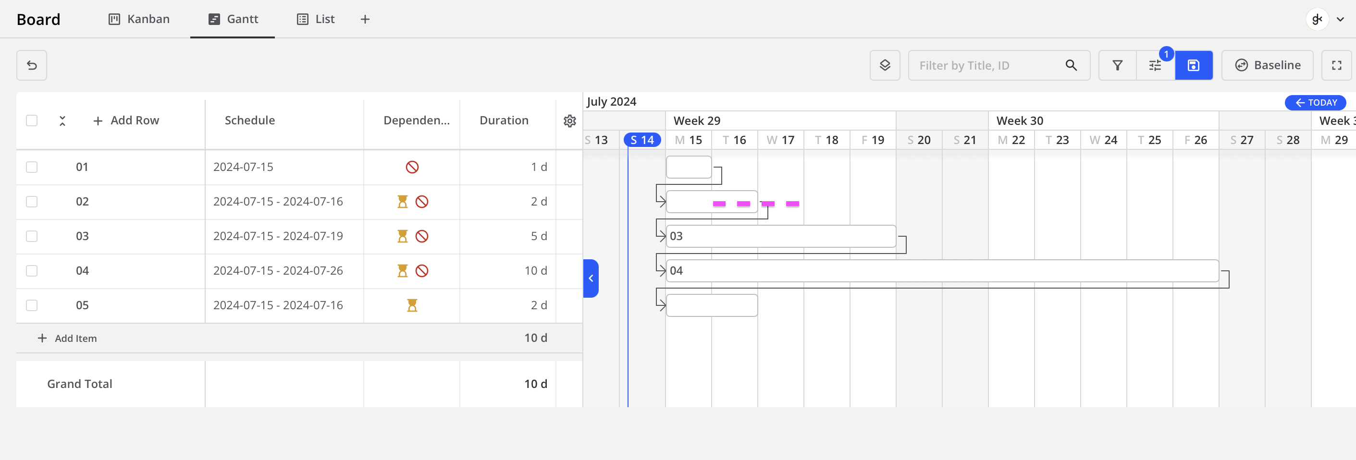Click the Duration column header
Viewport: 1356px width, 460px height.
coord(504,121)
